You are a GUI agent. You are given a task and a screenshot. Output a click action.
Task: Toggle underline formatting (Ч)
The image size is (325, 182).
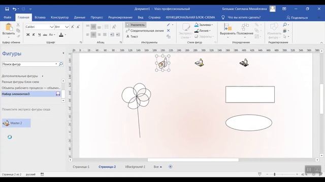click(x=39, y=35)
